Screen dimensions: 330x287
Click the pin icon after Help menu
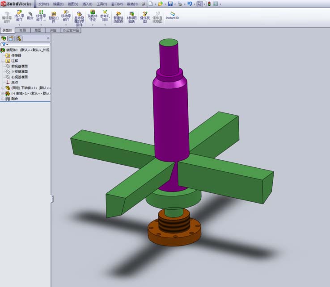pyautogui.click(x=144, y=4)
